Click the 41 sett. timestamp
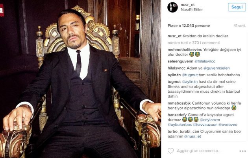The width and height of the screenshot is (248, 158). (x=239, y=26)
